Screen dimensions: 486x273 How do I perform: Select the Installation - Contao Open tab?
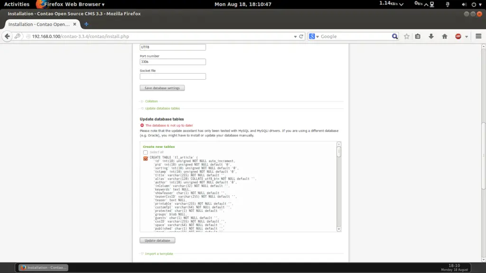pos(39,24)
